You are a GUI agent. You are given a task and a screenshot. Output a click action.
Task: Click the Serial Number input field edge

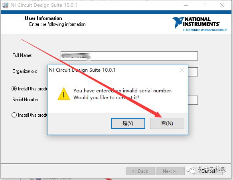click(193, 100)
